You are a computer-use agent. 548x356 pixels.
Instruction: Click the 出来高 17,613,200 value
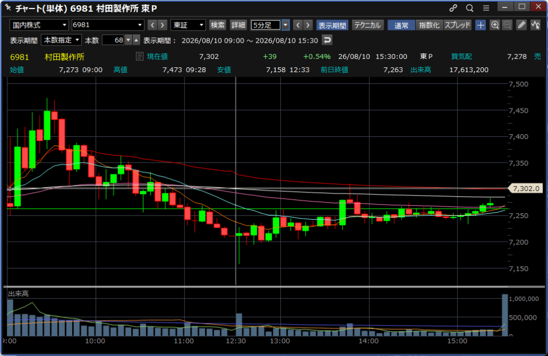click(x=469, y=70)
